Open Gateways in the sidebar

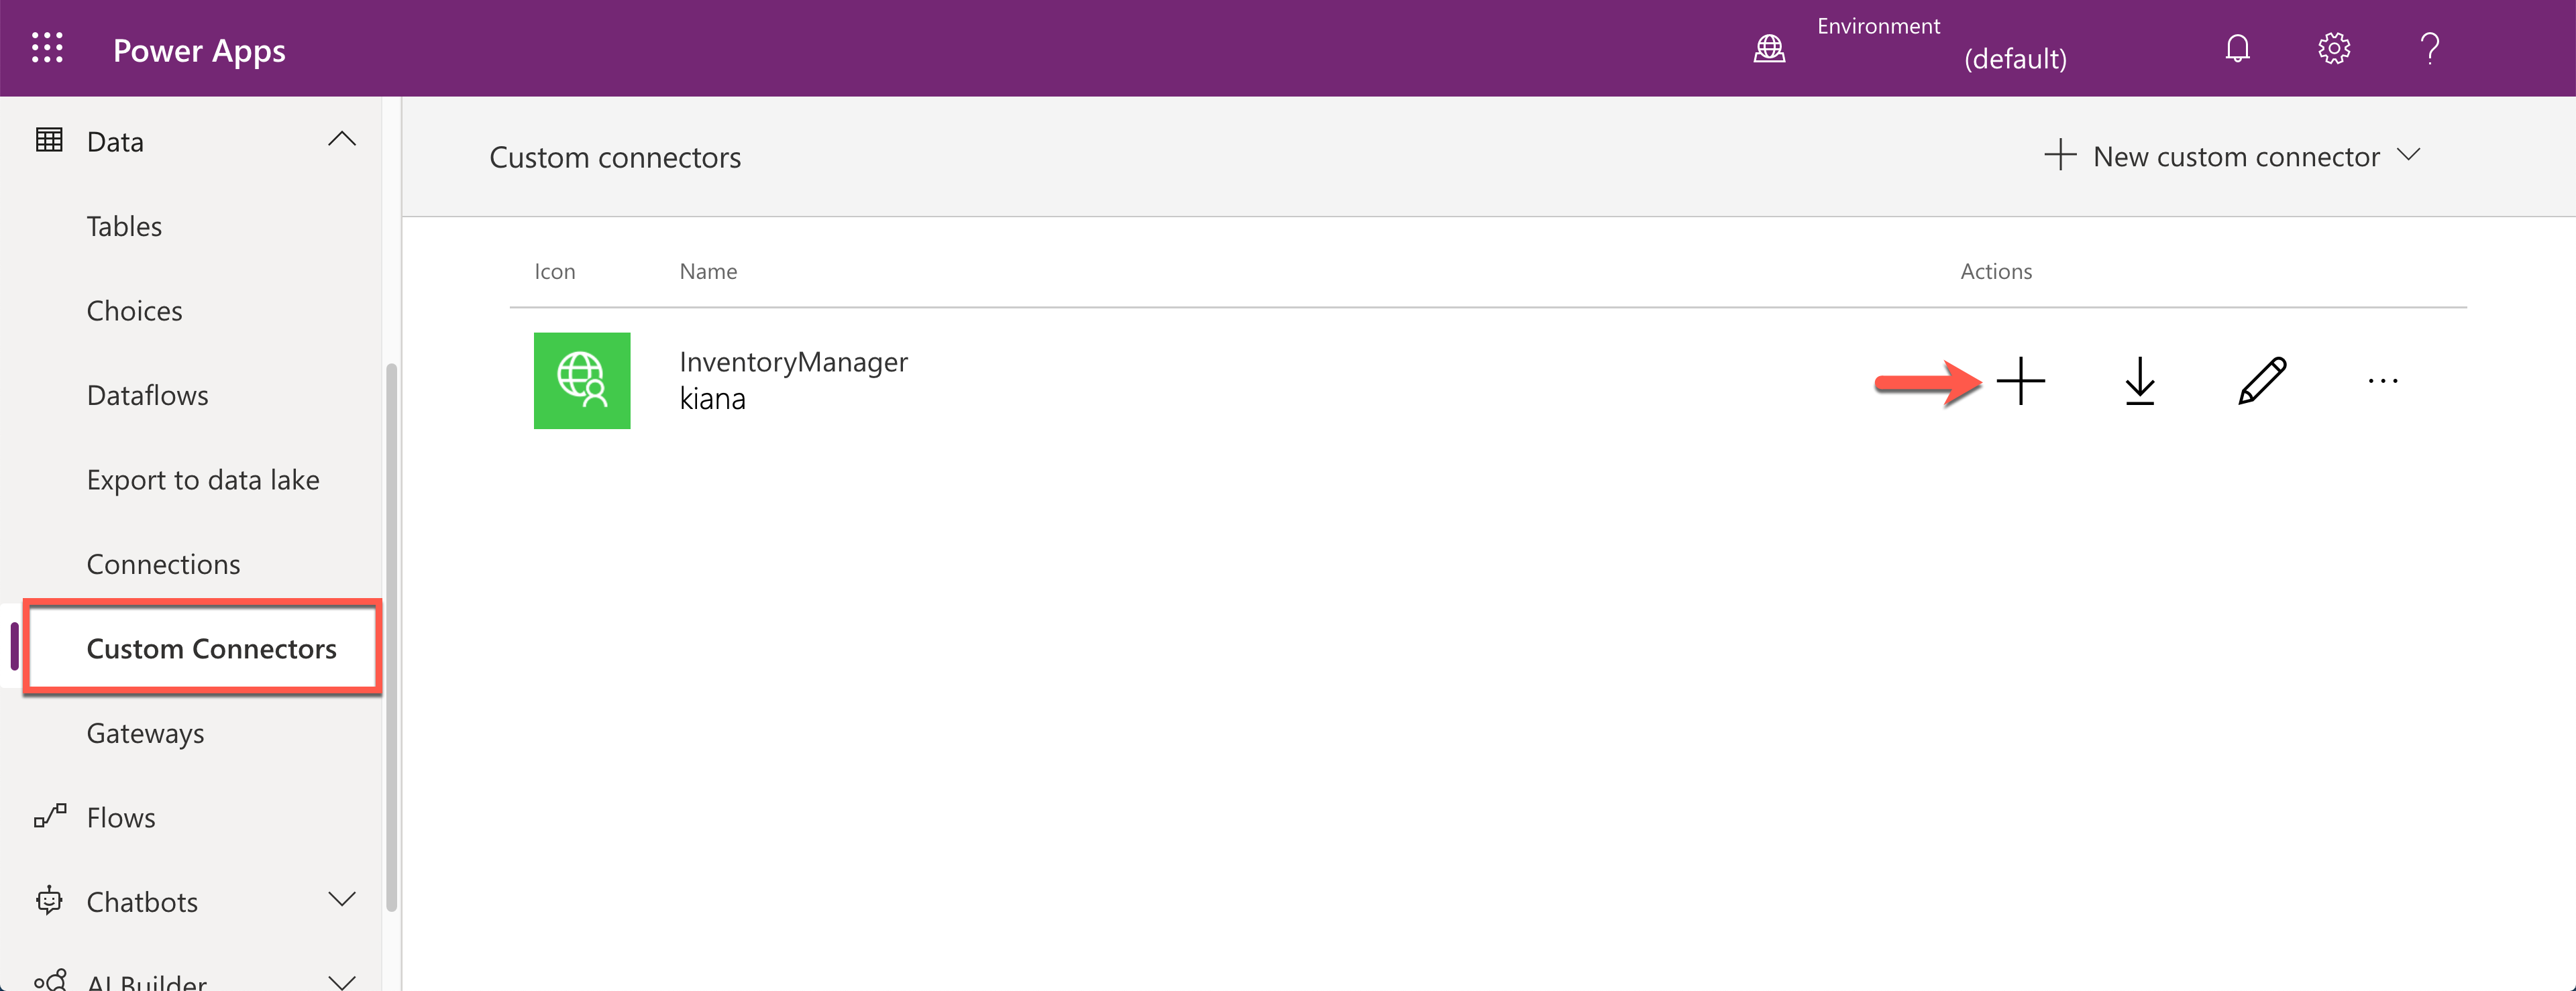[x=145, y=733]
